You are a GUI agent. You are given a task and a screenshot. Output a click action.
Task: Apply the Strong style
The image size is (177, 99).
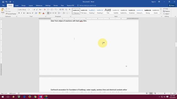[148, 11]
